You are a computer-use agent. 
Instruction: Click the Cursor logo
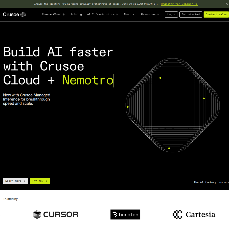pyautogui.click(x=56, y=214)
